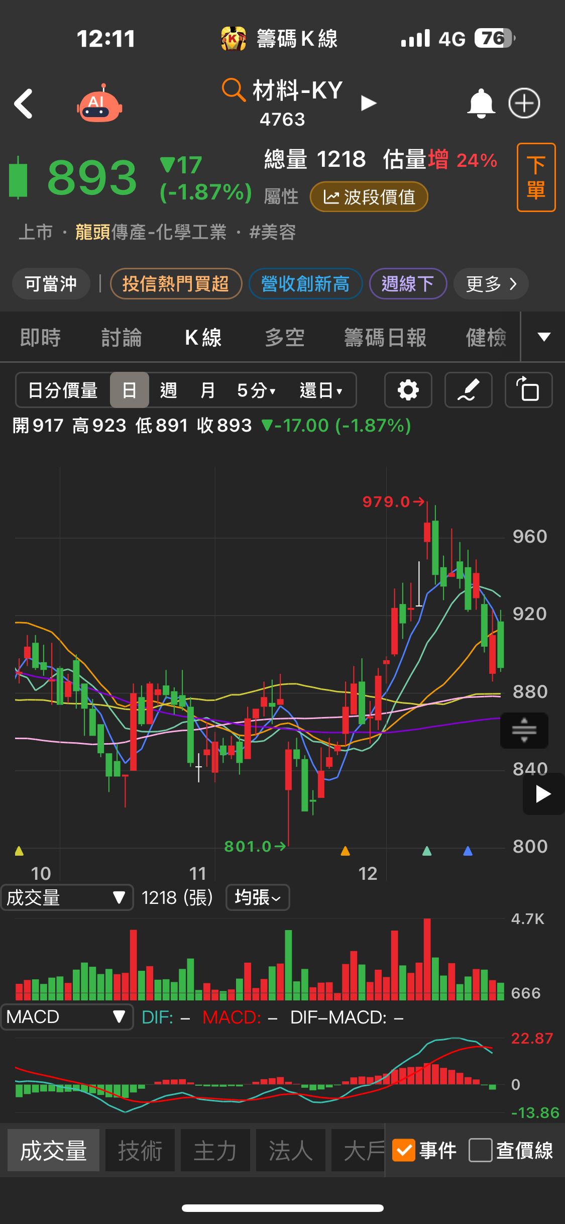The image size is (565, 1224).
Task: Tap the teal green event triangle marker
Action: pos(427,851)
